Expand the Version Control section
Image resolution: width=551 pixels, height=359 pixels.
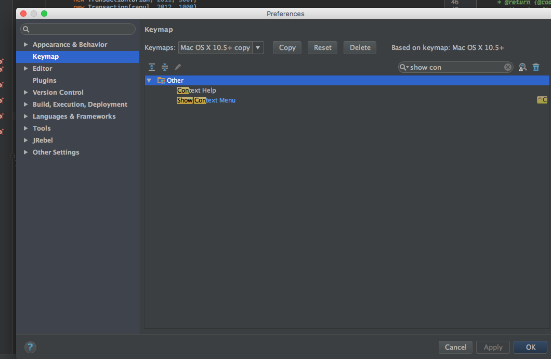(x=25, y=92)
